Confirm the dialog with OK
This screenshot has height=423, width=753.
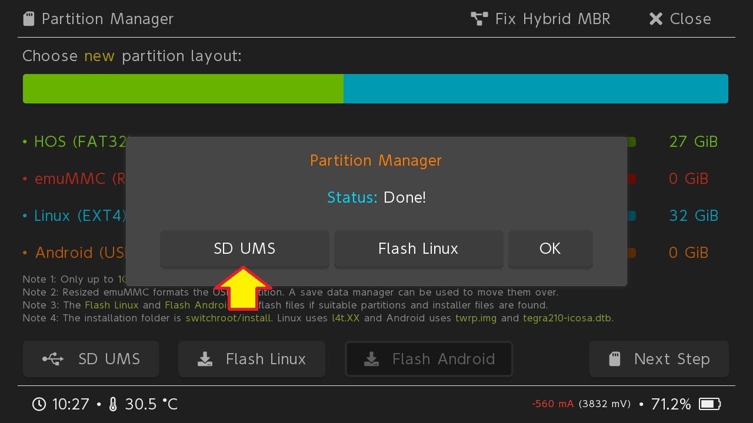[550, 249]
